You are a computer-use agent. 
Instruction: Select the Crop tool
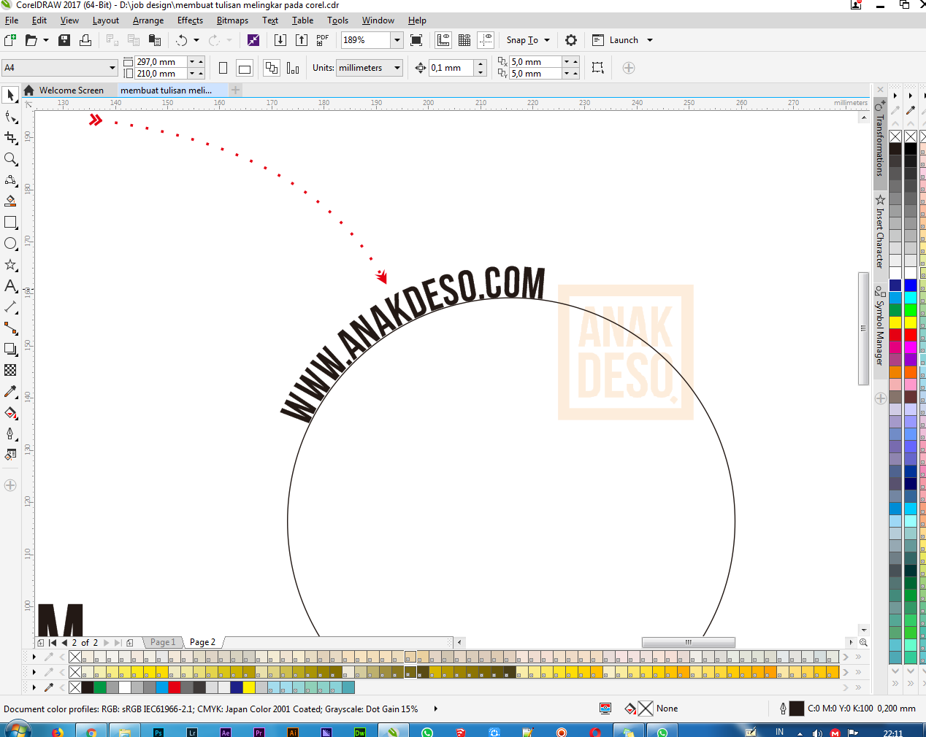(x=10, y=138)
